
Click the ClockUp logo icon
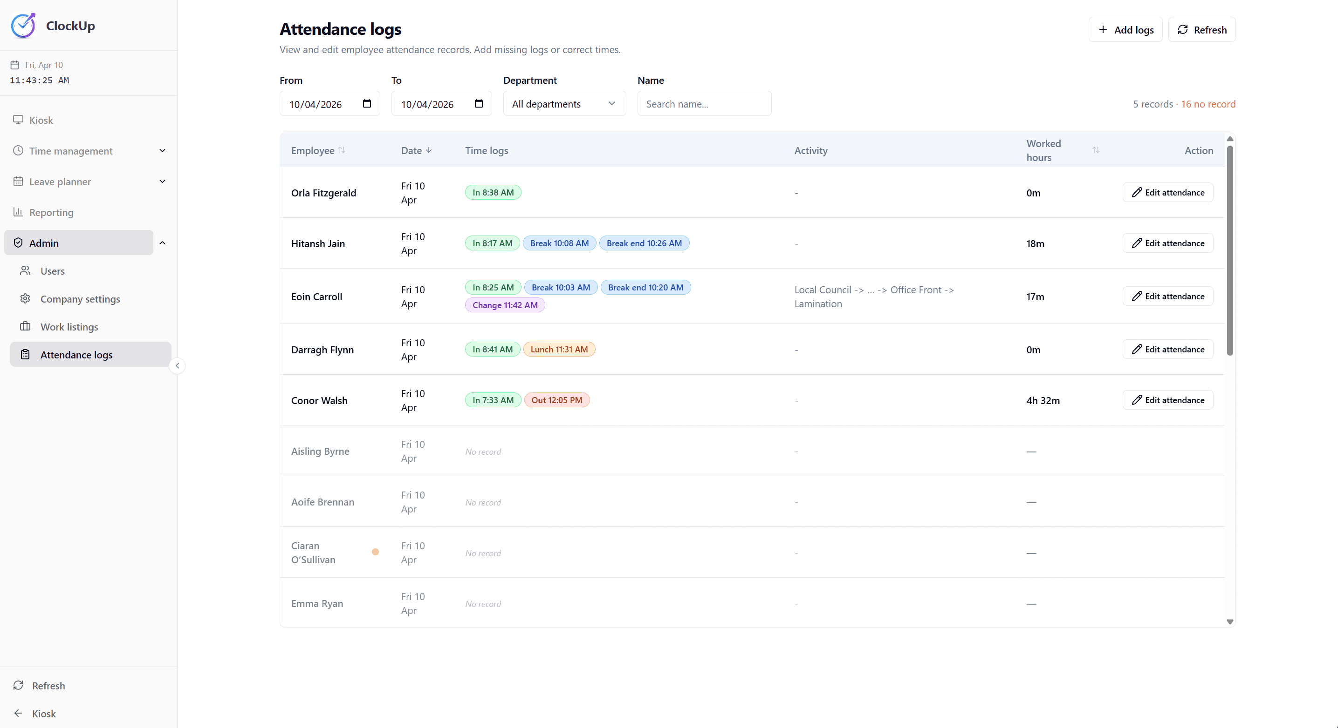23,26
